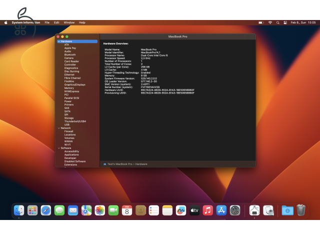Image resolution: width=320 pixels, height=240 pixels.
Task: Open Freeform app in the dock
Action: coord(181,210)
